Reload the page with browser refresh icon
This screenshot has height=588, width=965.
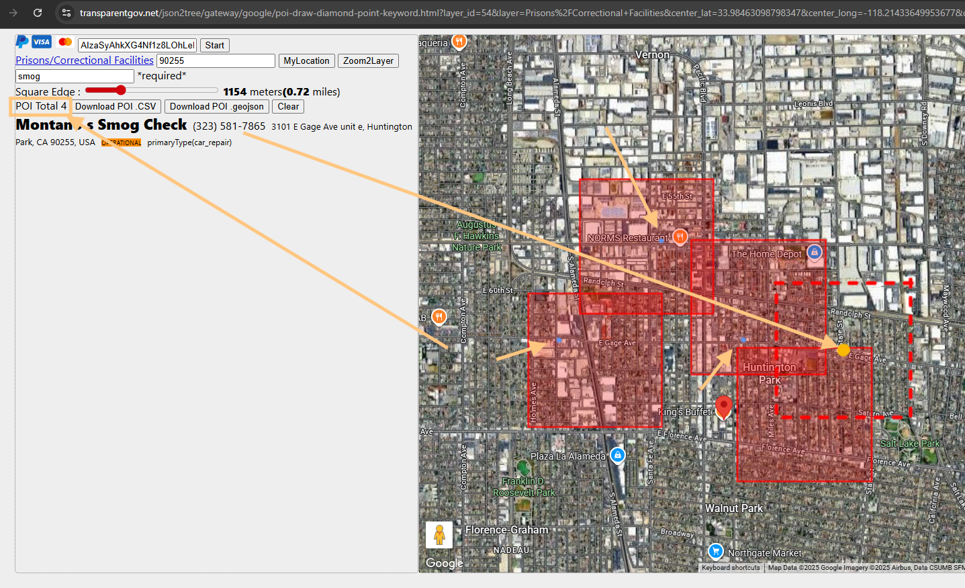tap(38, 13)
